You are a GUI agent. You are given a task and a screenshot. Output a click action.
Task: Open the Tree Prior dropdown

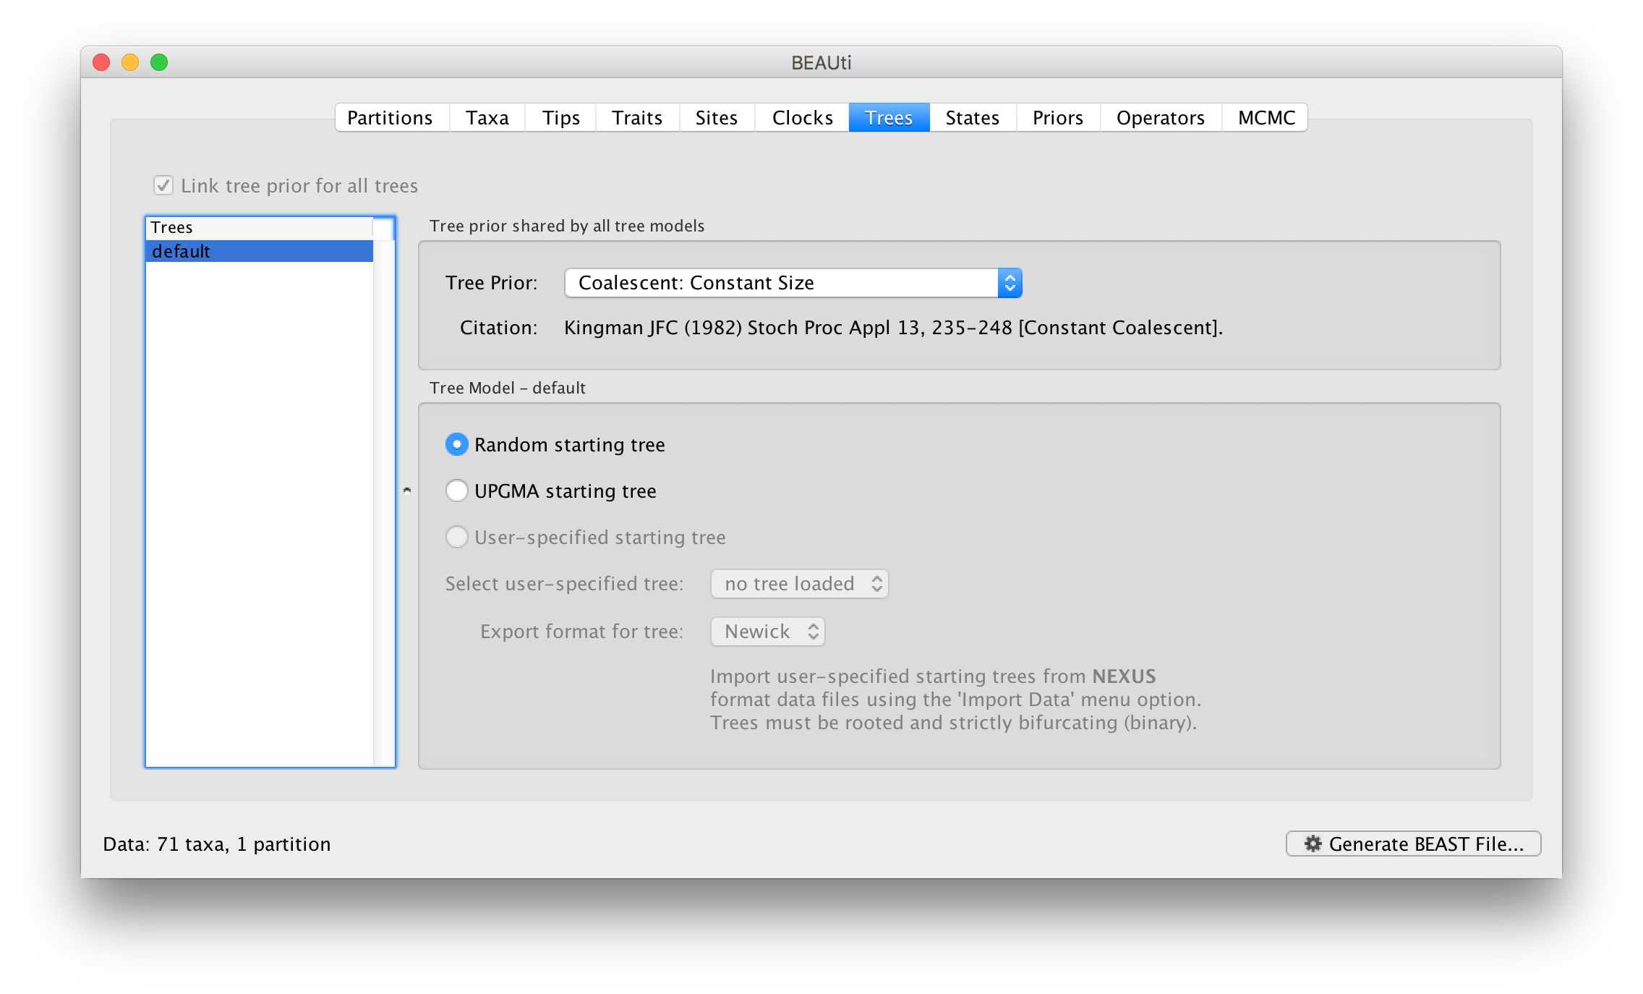point(793,283)
